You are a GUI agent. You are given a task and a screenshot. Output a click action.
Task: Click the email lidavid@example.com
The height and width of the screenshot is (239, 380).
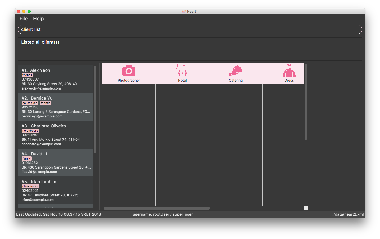tap(39, 172)
